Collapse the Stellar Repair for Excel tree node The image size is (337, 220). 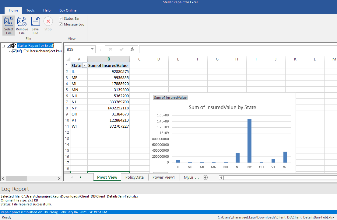(x=3, y=46)
